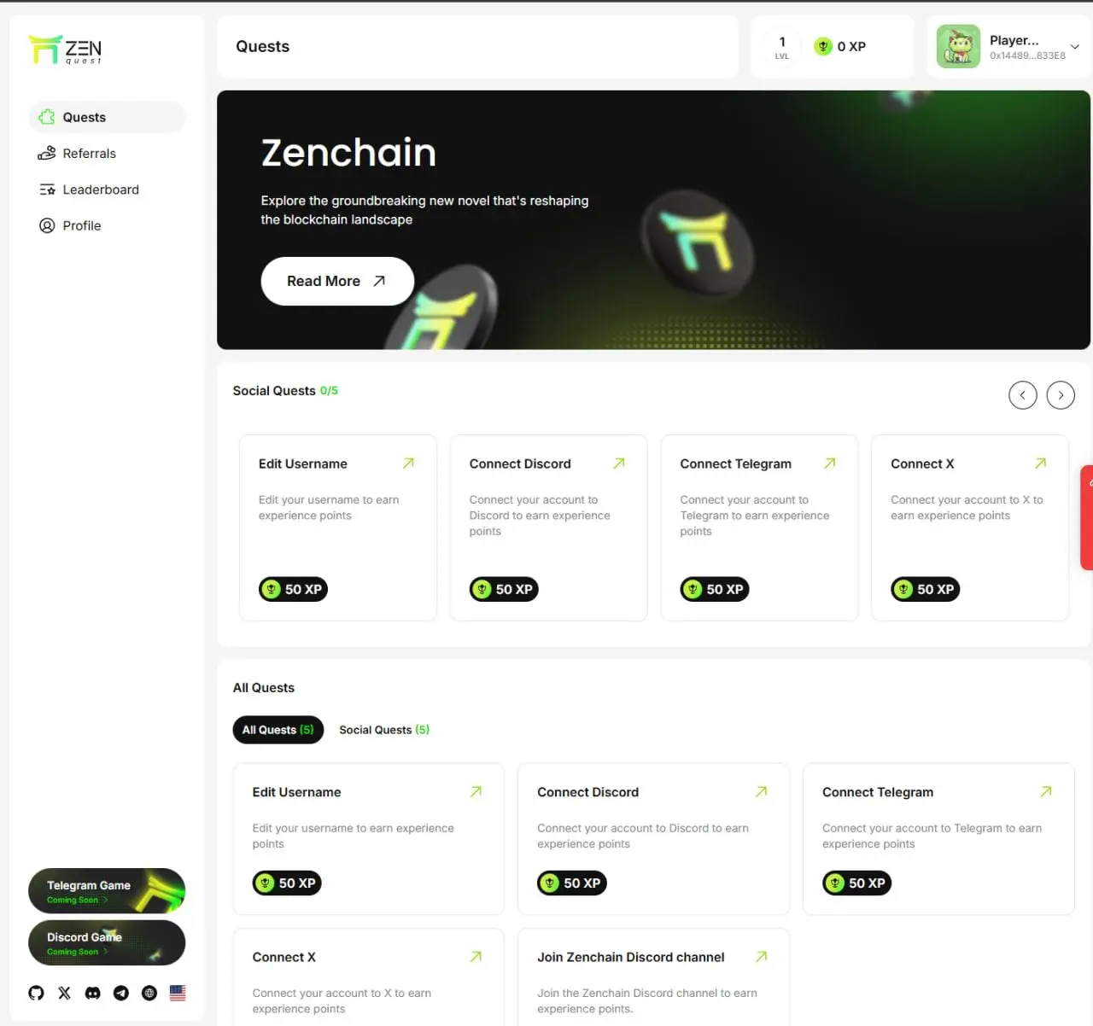Screen dimensions: 1093x1026
Task: Click Connect X title in All Quests grid
Action: [x=284, y=957]
